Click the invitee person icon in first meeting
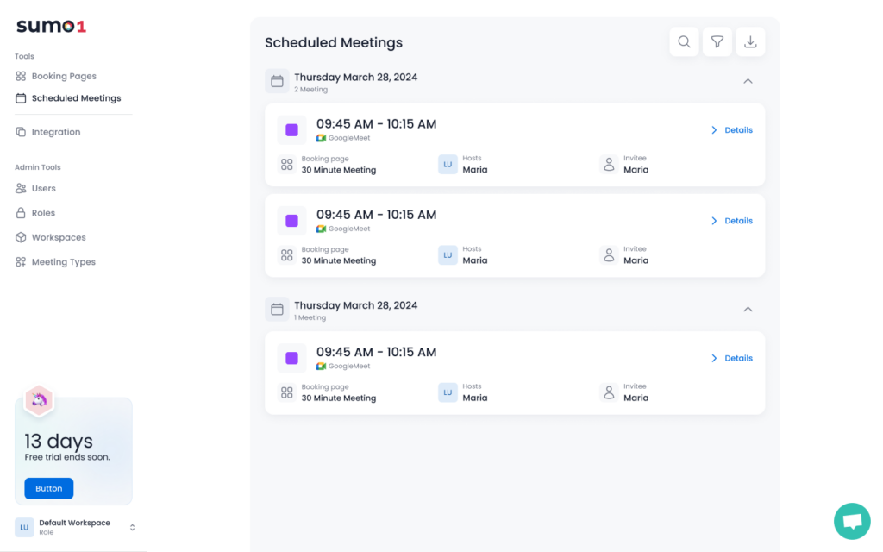The height and width of the screenshot is (552, 883). (x=609, y=165)
